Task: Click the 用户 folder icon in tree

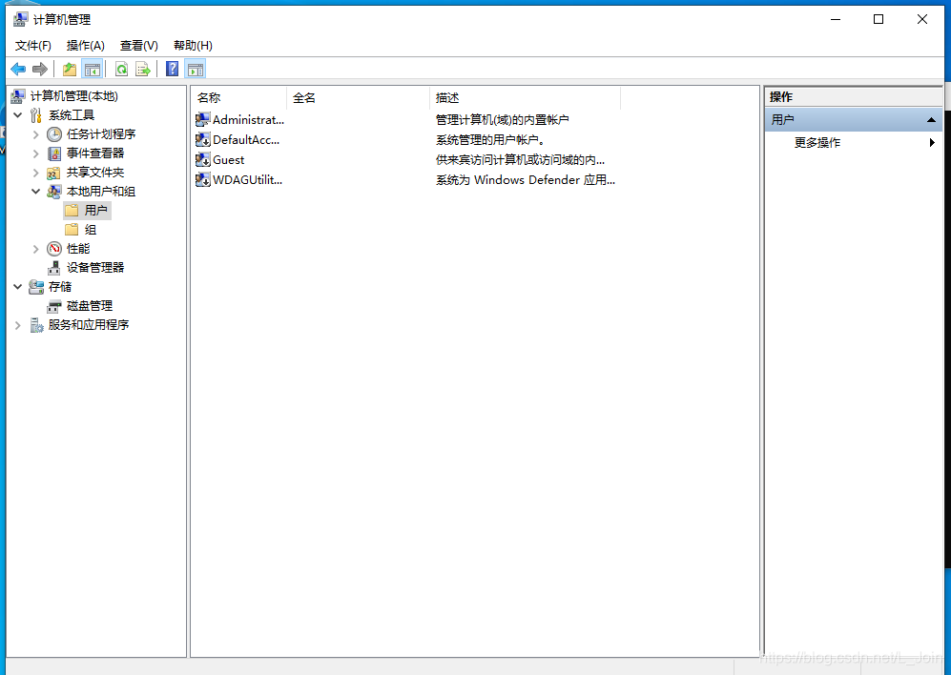Action: [72, 211]
